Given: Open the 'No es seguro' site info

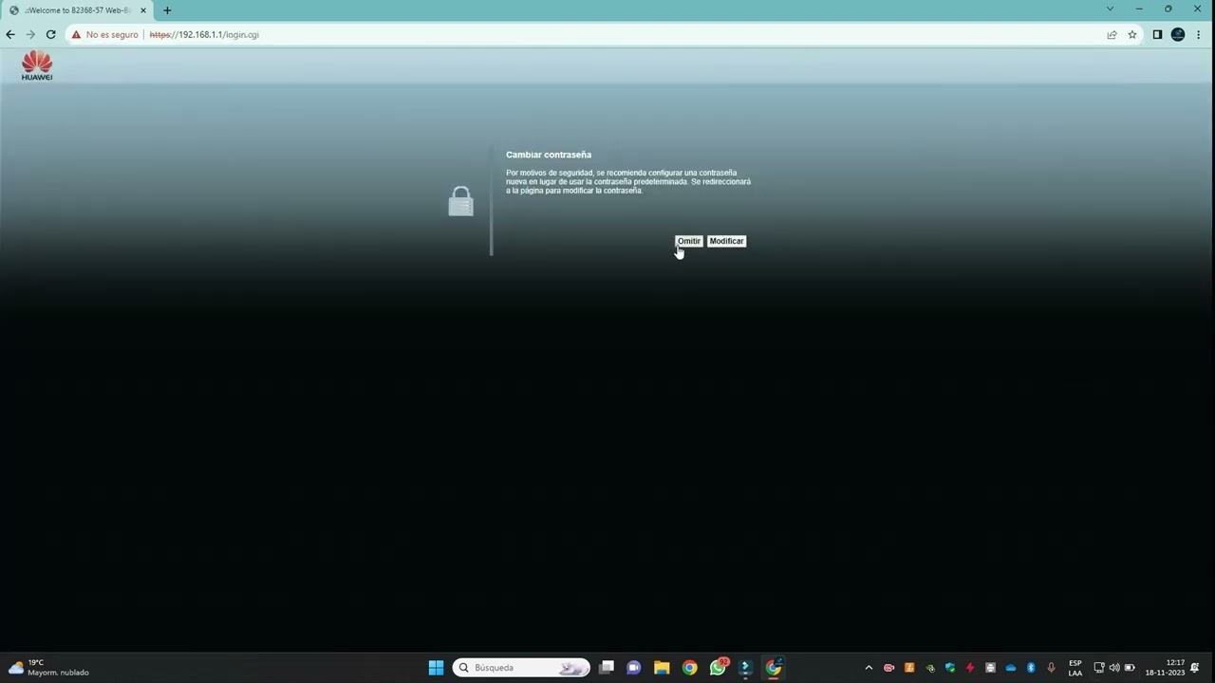Looking at the screenshot, I should click(104, 34).
